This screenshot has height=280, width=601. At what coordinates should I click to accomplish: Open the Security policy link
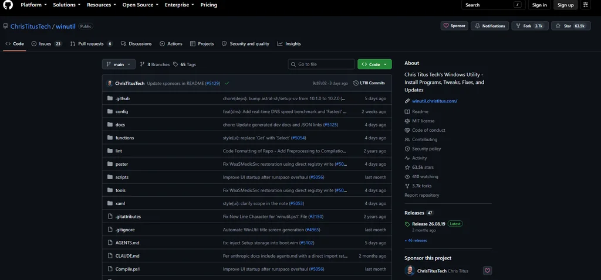427,149
